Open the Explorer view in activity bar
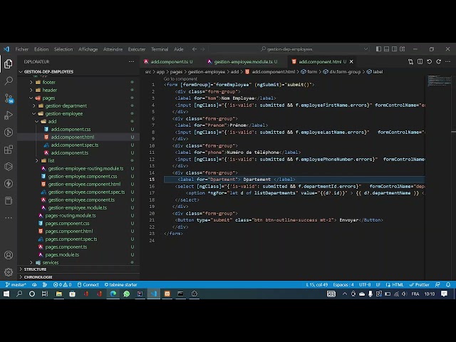This screenshot has height=342, width=456. point(9,63)
